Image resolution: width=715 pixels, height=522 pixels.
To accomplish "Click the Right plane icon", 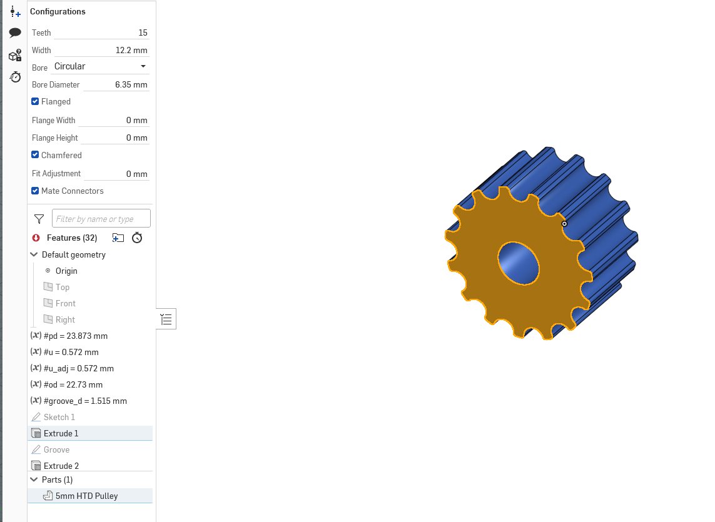I will (48, 319).
